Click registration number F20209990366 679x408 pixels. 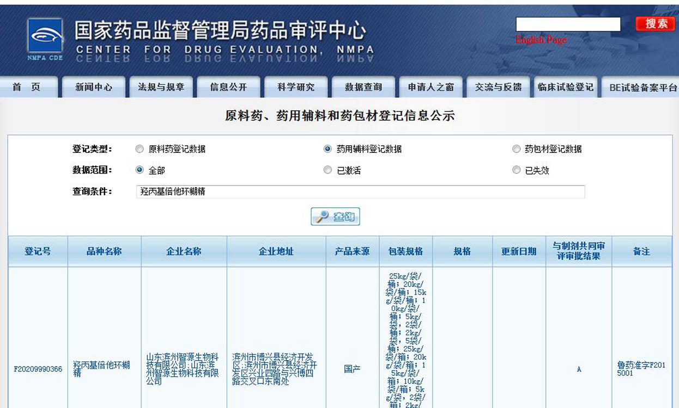pyautogui.click(x=38, y=369)
